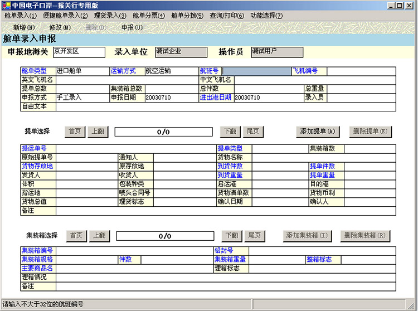Click the 修改(M) toolbar button
Viewport: 418px width, 311px height.
pos(60,27)
